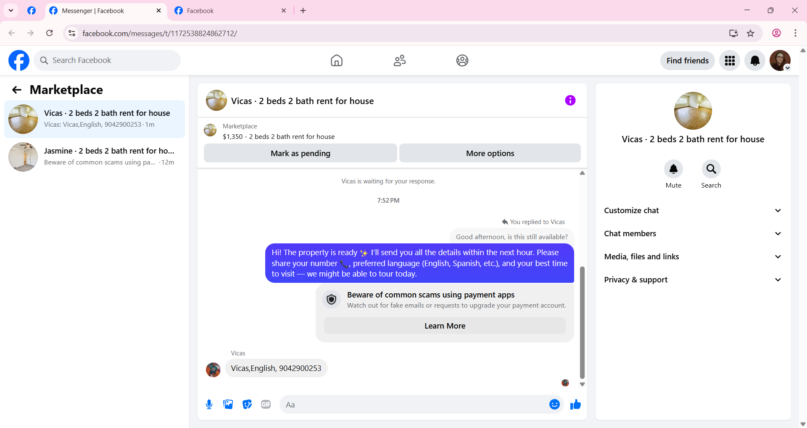The width and height of the screenshot is (807, 428).
Task: Open the pinned Facebook tab
Action: click(x=32, y=10)
